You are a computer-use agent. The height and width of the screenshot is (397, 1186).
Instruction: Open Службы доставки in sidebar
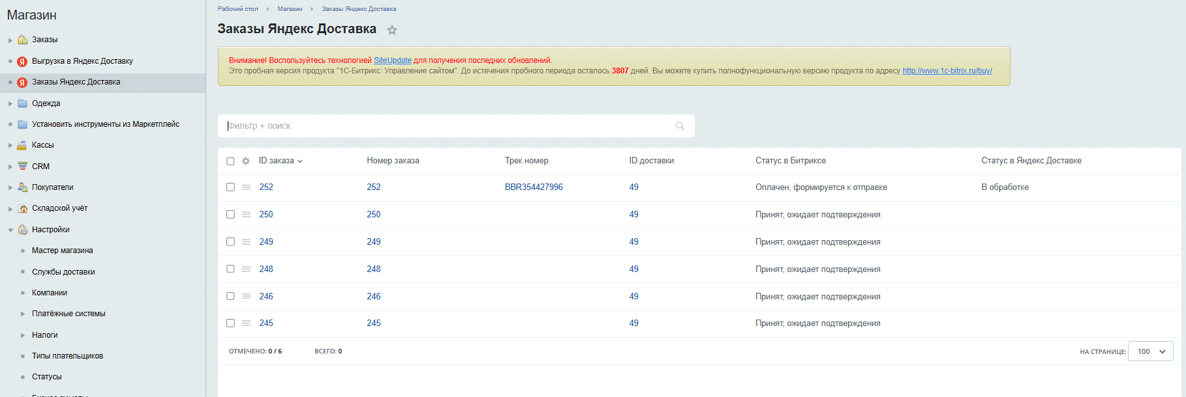pos(63,272)
